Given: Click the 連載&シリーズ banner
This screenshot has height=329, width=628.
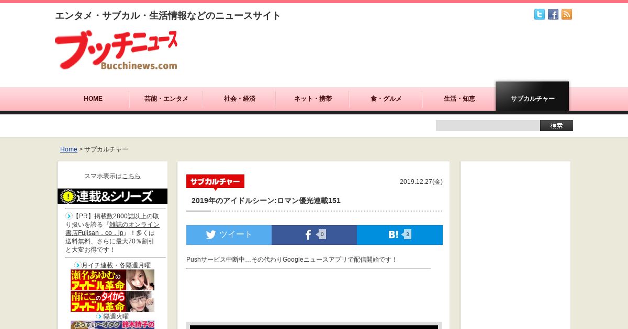Looking at the screenshot, I should [x=113, y=196].
